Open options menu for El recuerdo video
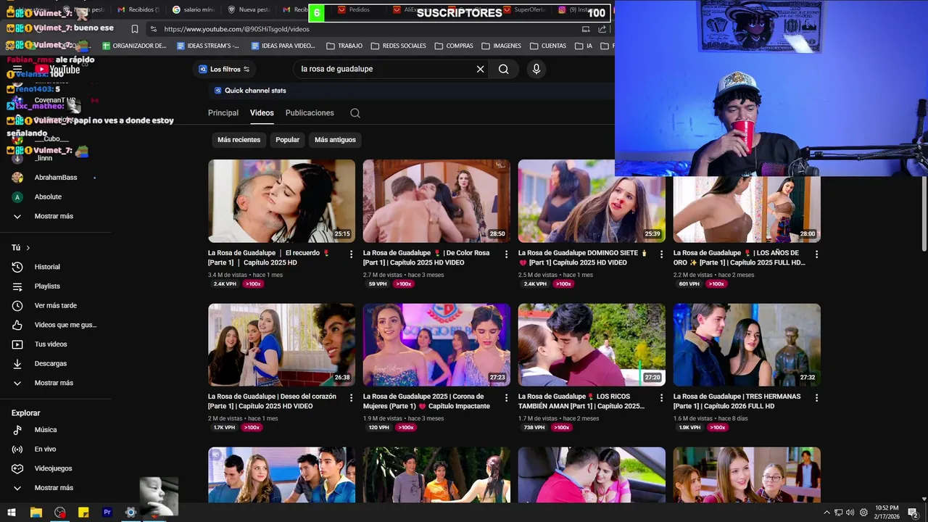The image size is (928, 522). click(351, 254)
